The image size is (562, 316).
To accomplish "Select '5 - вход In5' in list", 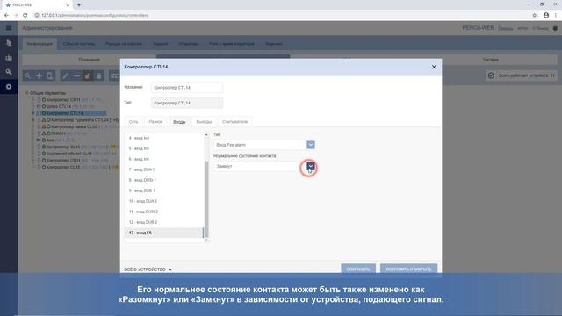I will point(164,148).
